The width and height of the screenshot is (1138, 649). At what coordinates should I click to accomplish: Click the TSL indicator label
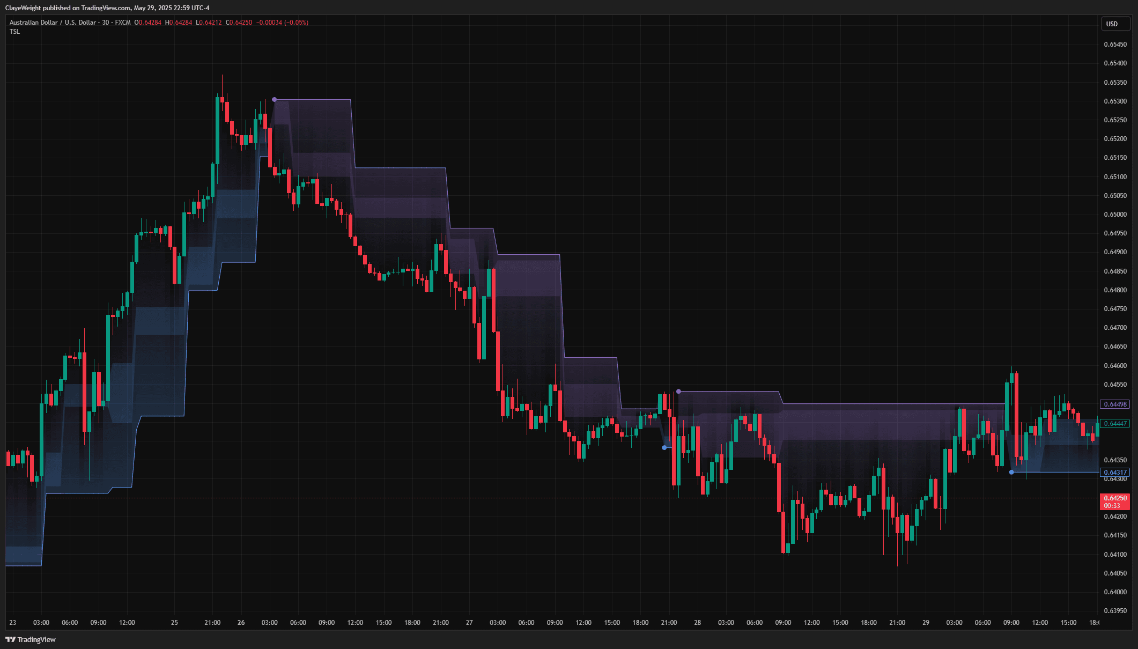(x=14, y=32)
